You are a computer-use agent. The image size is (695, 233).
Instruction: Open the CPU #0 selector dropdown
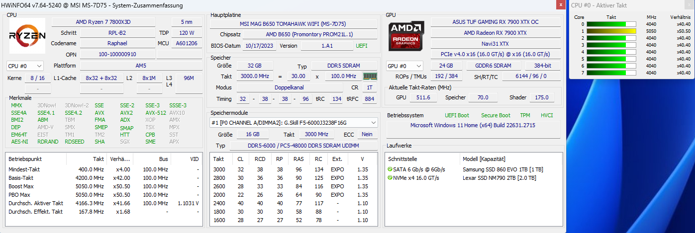coord(25,66)
